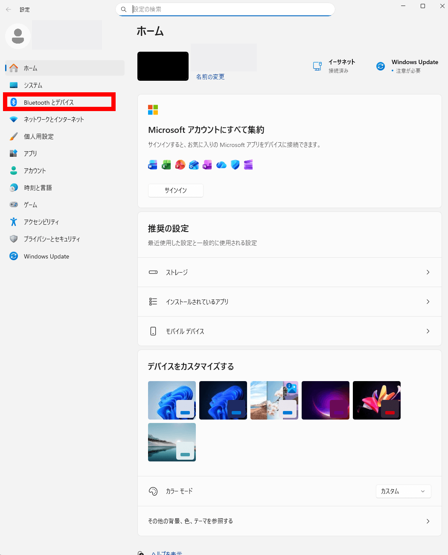
Task: Open the 時刻と言語 section
Action: click(x=65, y=188)
